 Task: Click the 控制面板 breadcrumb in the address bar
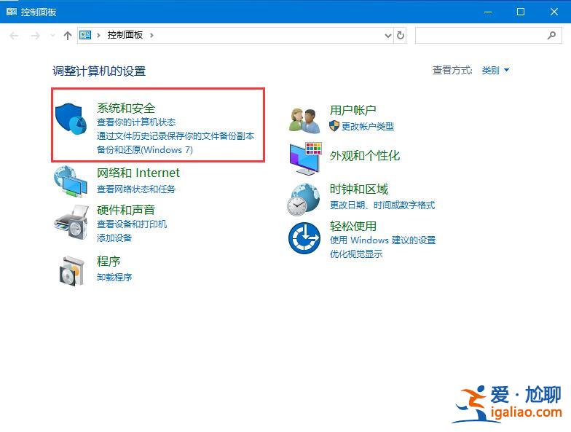[x=125, y=35]
